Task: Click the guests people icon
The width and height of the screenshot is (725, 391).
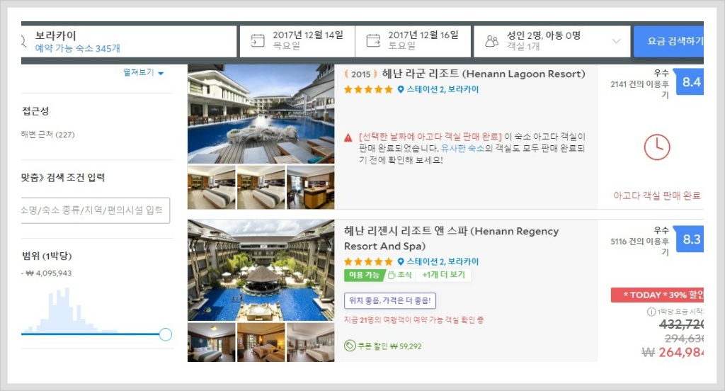Action: [x=491, y=41]
